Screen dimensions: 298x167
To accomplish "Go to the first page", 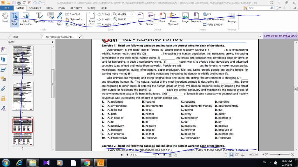I will (x=122, y=155).
